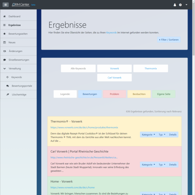Screen dimensions: 195x195
Task: Filter results by Carl Vorwerk keyword
Action: point(114,78)
